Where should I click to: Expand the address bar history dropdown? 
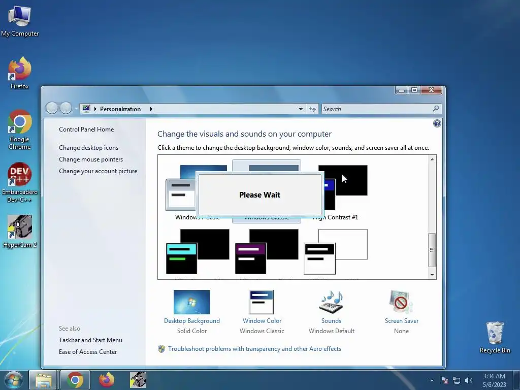(301, 109)
